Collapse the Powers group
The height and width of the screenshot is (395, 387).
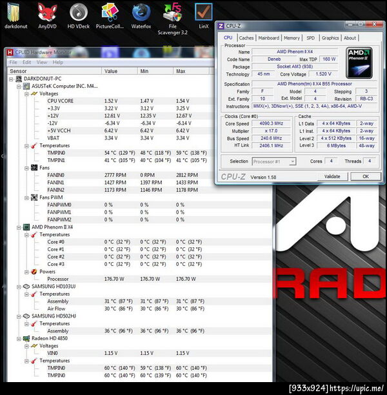point(26,272)
